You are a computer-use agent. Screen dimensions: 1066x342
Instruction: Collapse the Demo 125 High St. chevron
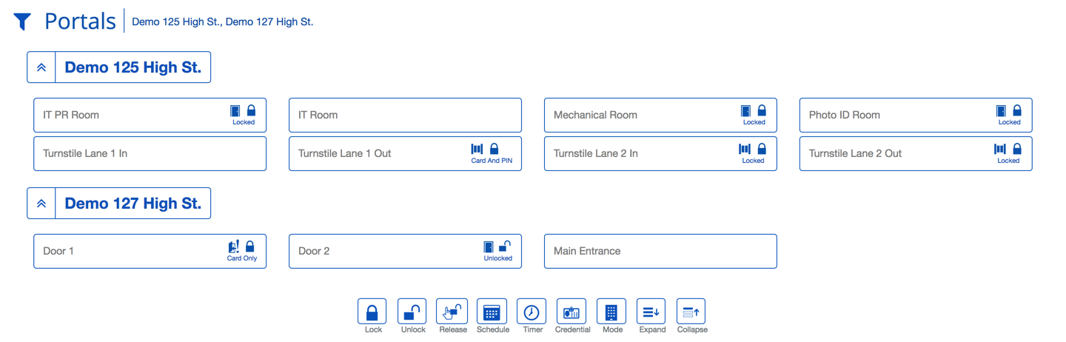(x=41, y=67)
